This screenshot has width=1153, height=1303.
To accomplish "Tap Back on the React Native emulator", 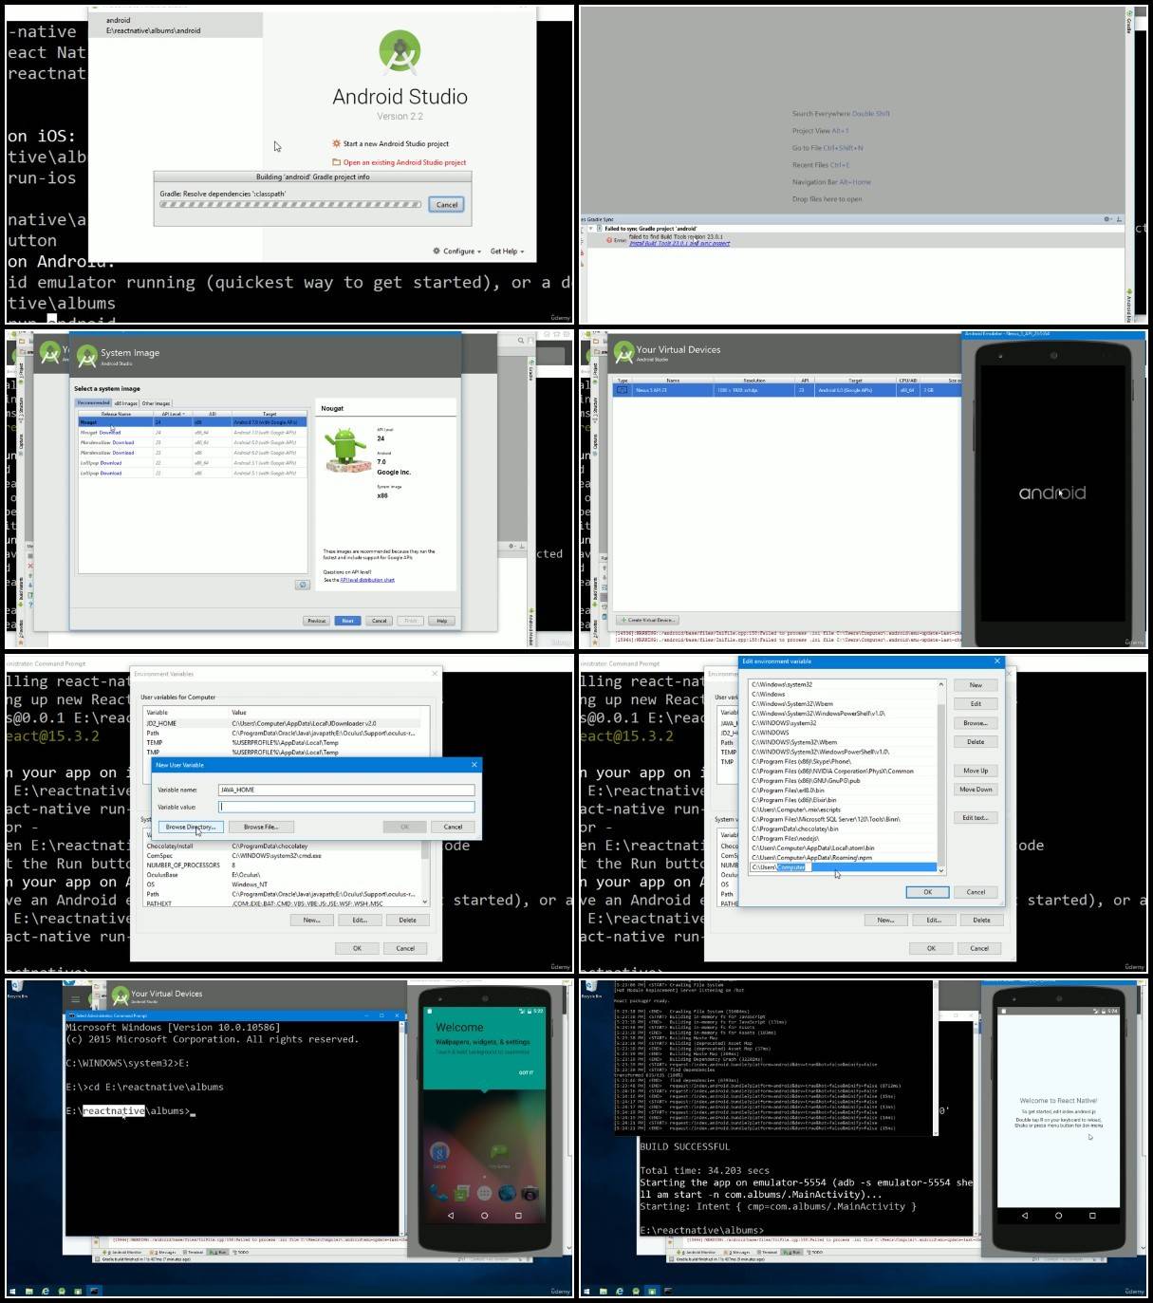I will click(1025, 1215).
